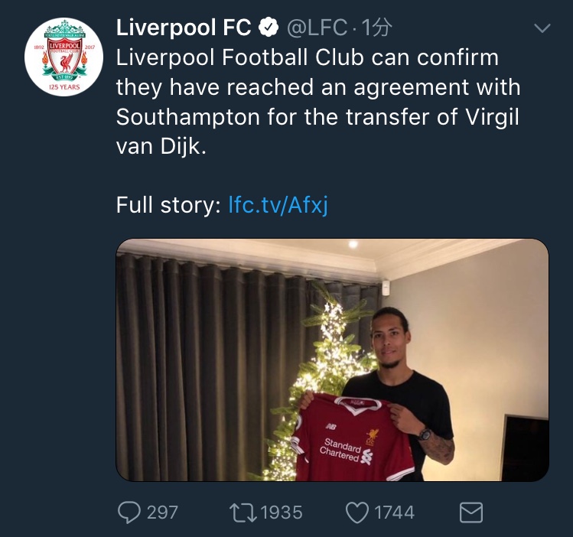Click the 1935 retweets count
This screenshot has width=573, height=537.
282,512
